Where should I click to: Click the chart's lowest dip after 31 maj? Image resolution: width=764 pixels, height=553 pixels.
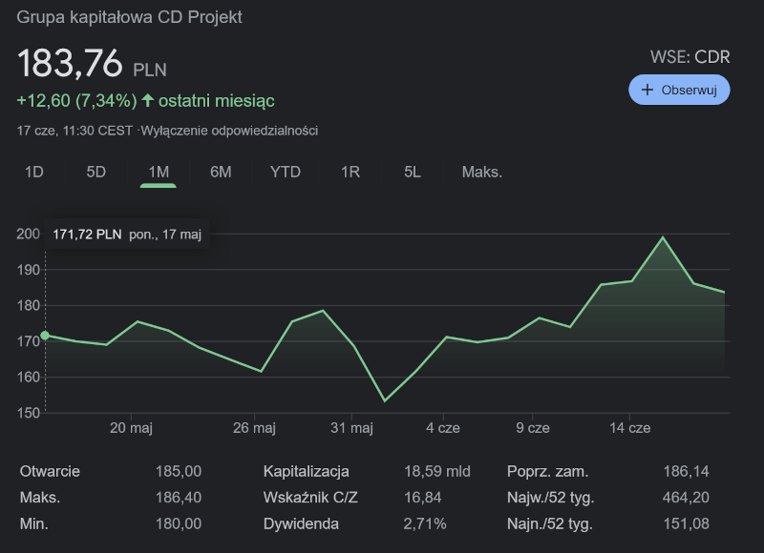coord(385,400)
